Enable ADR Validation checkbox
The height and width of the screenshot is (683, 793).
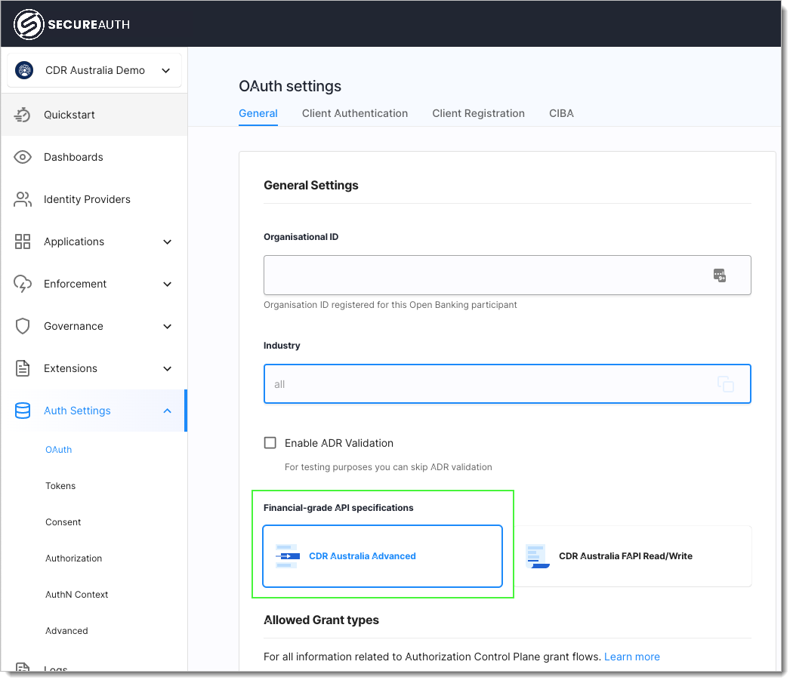pyautogui.click(x=270, y=443)
